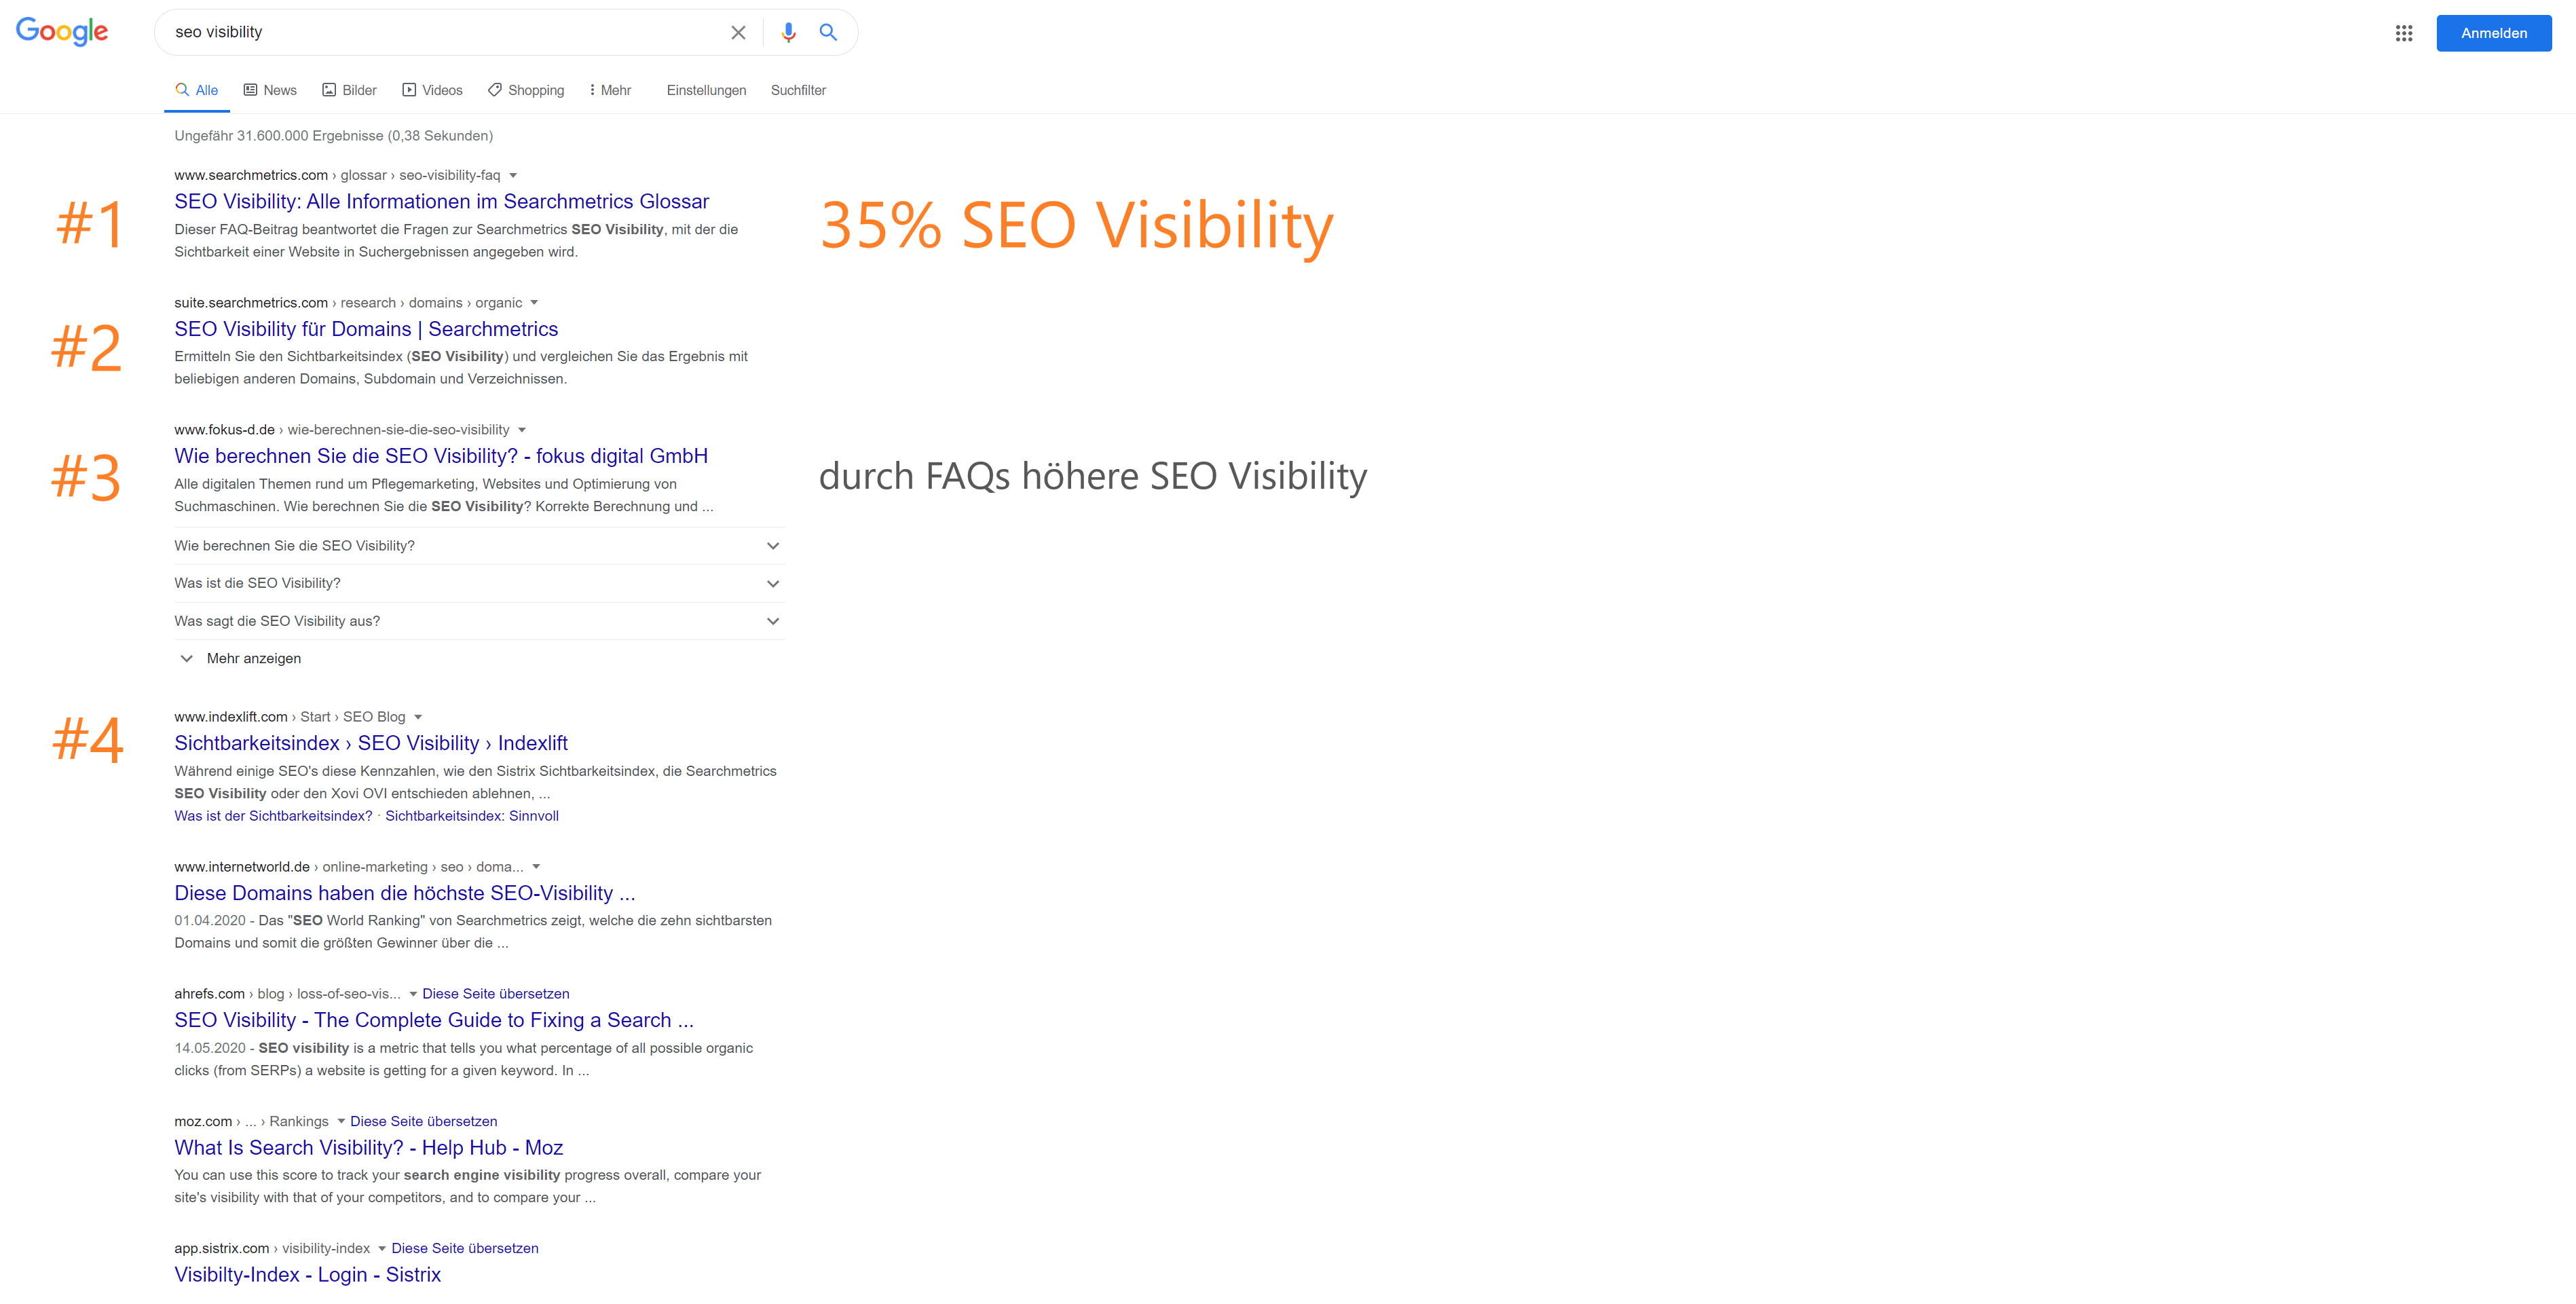Click the blue magnifier search icon
This screenshot has height=1304, width=2576.
coord(828,33)
